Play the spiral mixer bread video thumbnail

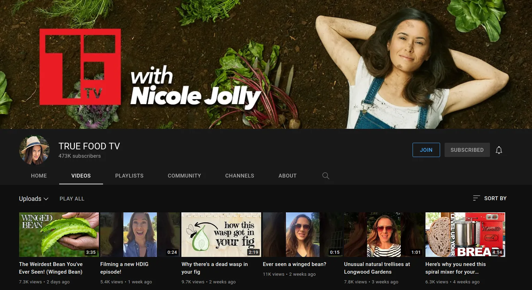465,234
